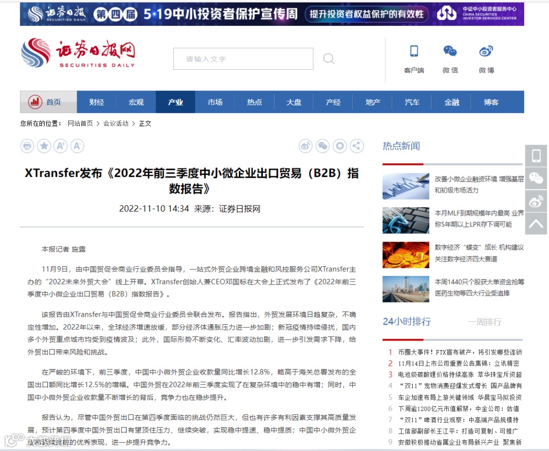Image resolution: width=549 pixels, height=451 pixels.
Task: Open thumbnail for 改善小微企业融资环境 news
Action: point(406,186)
